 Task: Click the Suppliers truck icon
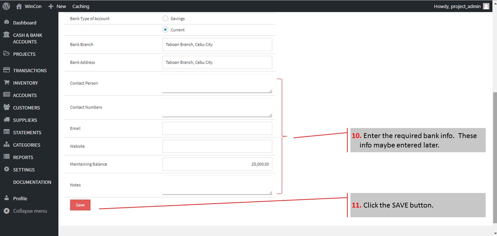coord(6,120)
